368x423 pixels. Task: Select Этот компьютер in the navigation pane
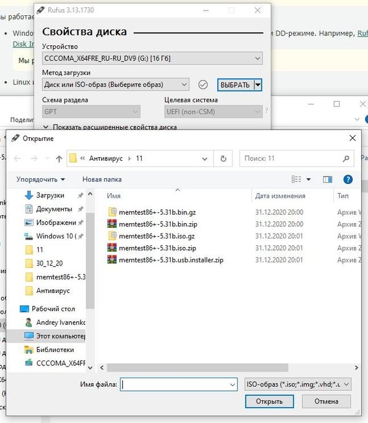(60, 336)
